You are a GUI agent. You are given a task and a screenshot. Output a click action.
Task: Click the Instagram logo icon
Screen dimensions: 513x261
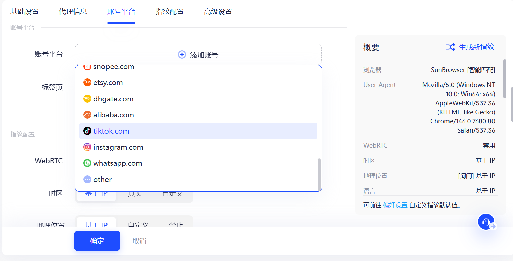(87, 147)
